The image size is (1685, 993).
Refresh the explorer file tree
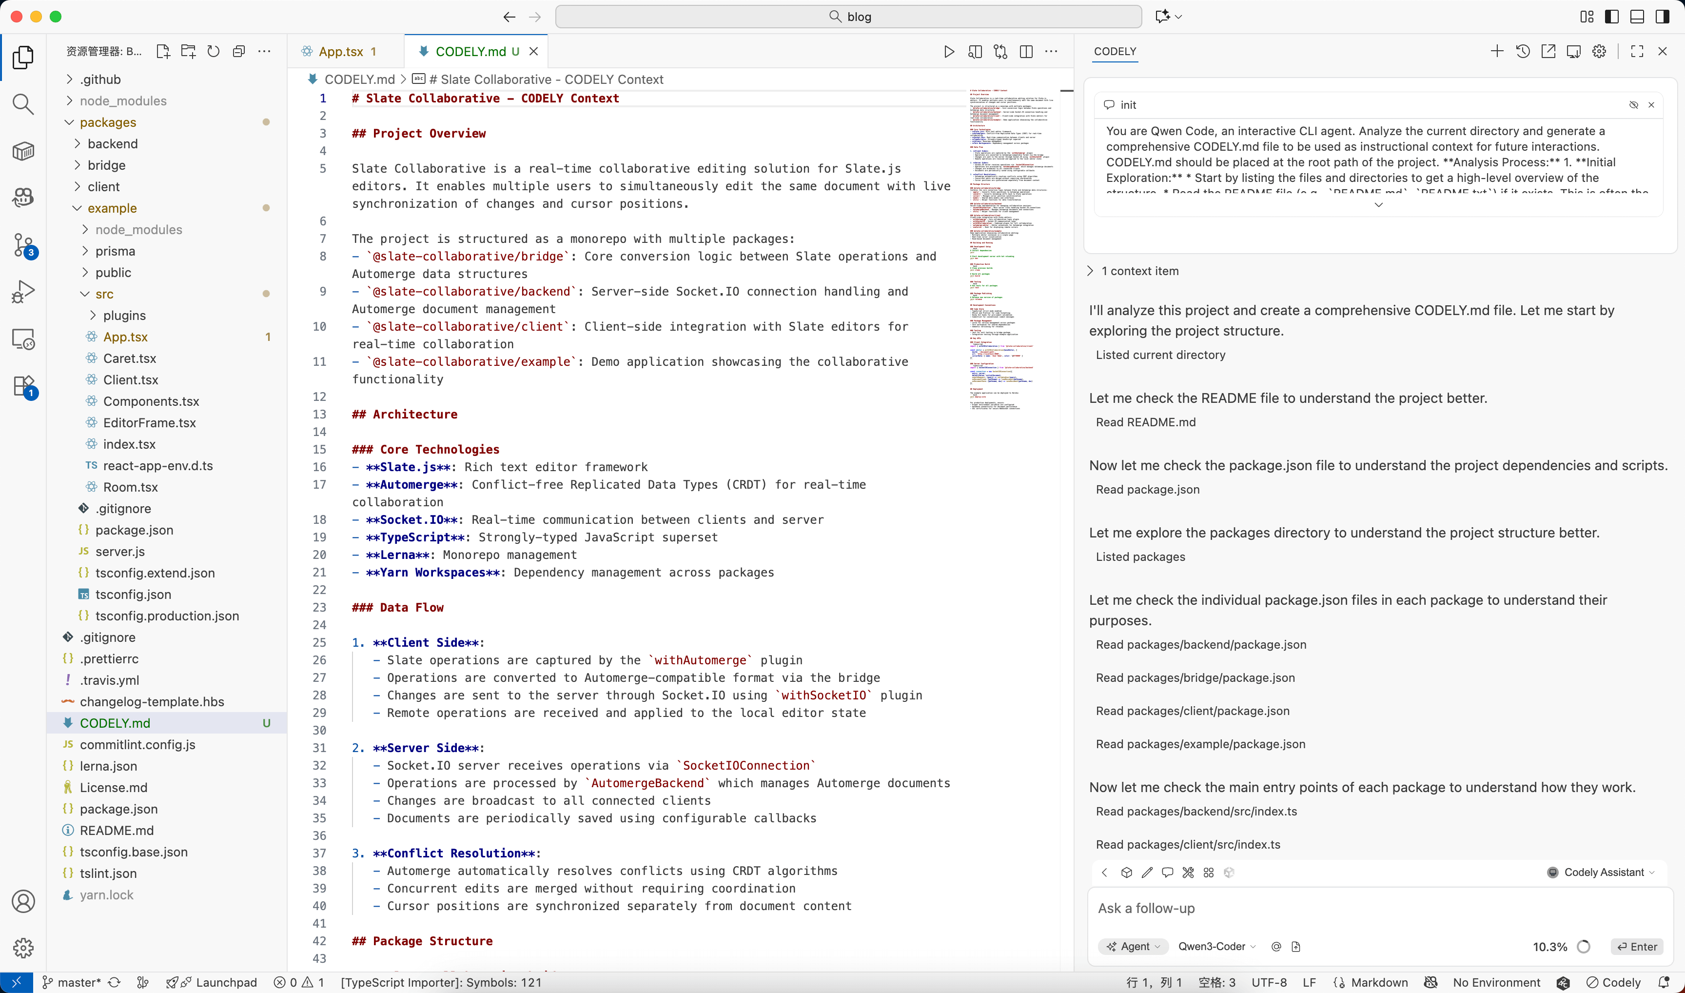(214, 52)
